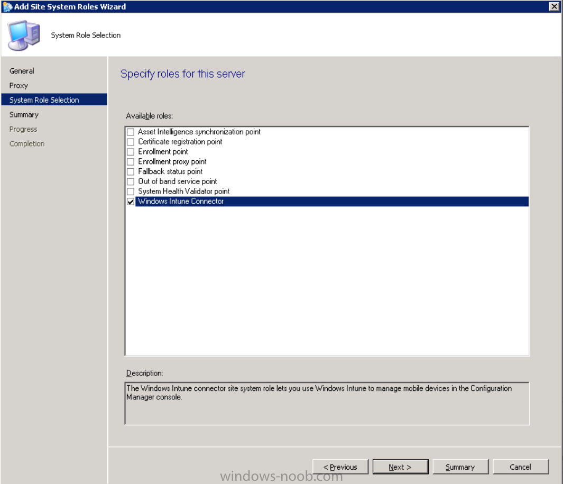
Task: Go to the General wizard step
Action: [x=22, y=71]
